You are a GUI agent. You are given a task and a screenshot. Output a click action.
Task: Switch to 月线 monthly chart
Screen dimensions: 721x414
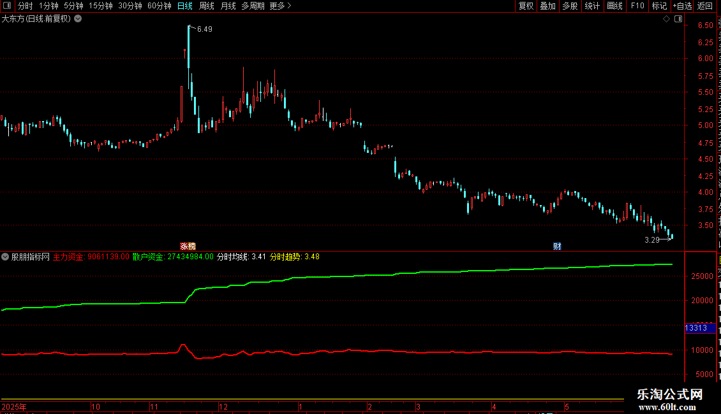(228, 6)
